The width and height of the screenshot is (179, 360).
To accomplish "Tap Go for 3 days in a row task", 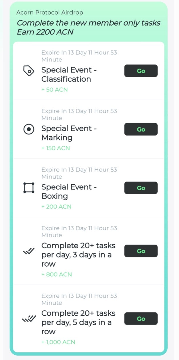I will pyautogui.click(x=141, y=251).
